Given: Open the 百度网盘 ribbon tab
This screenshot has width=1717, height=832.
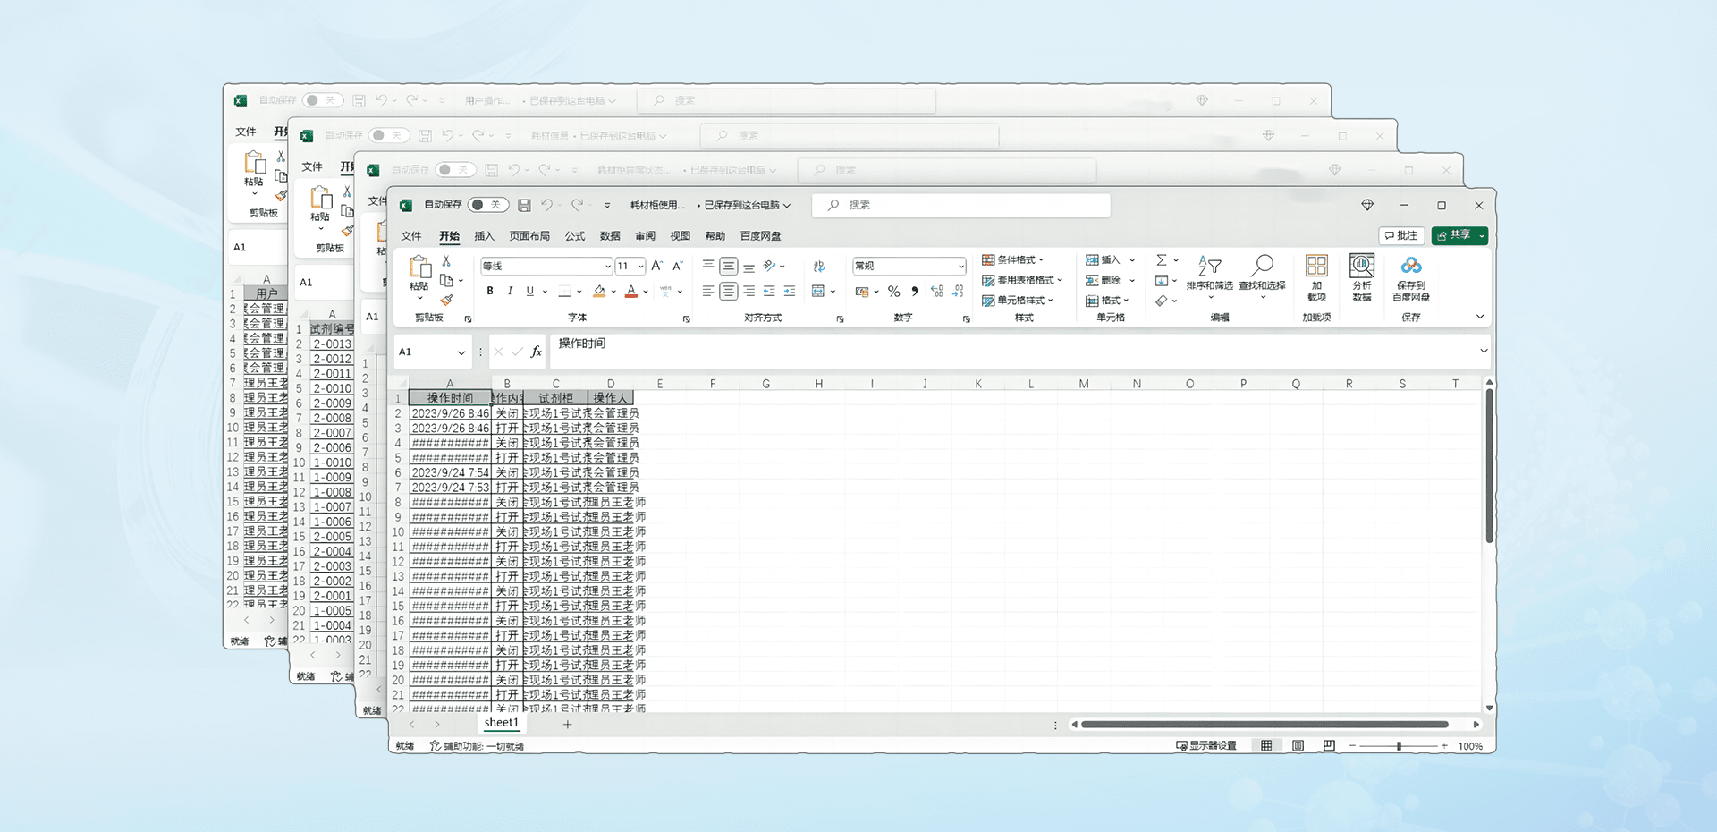Looking at the screenshot, I should [x=761, y=236].
